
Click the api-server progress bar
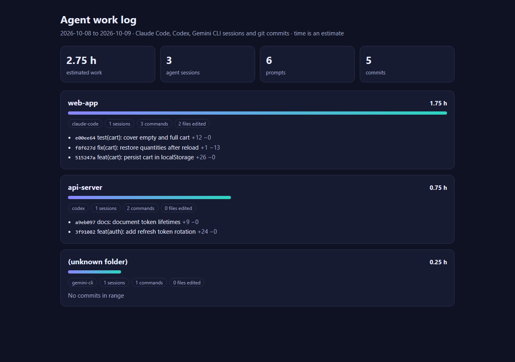pos(149,197)
